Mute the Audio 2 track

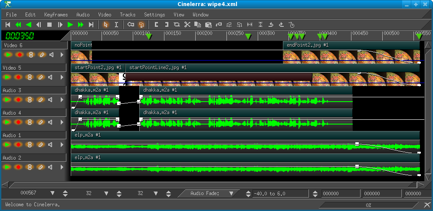coord(51,167)
